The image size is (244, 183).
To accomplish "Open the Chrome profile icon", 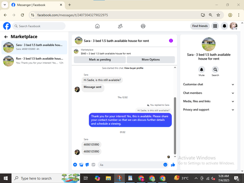I will click(x=230, y=15).
